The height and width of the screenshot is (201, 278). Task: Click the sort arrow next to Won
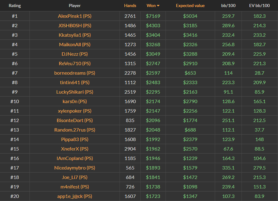pyautogui.click(x=158, y=6)
